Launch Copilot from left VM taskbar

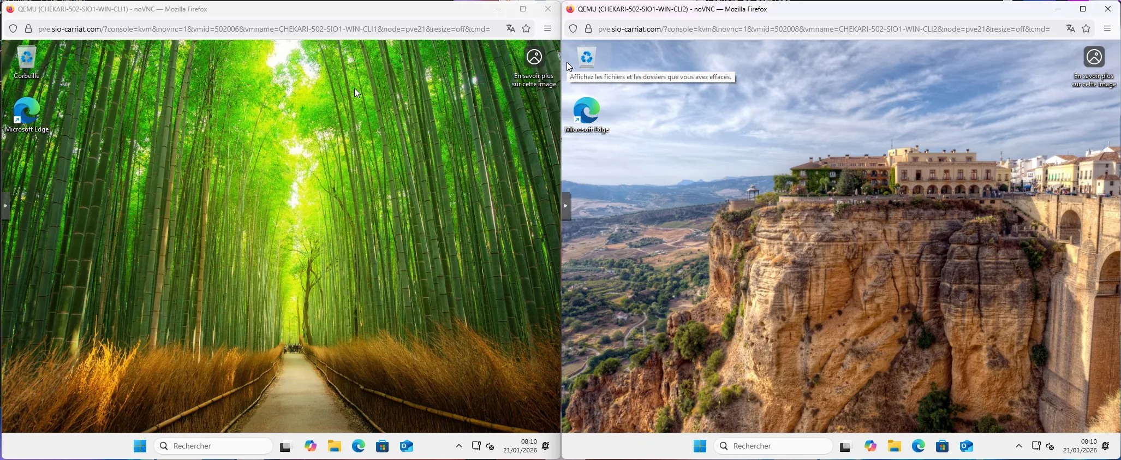[x=311, y=446]
